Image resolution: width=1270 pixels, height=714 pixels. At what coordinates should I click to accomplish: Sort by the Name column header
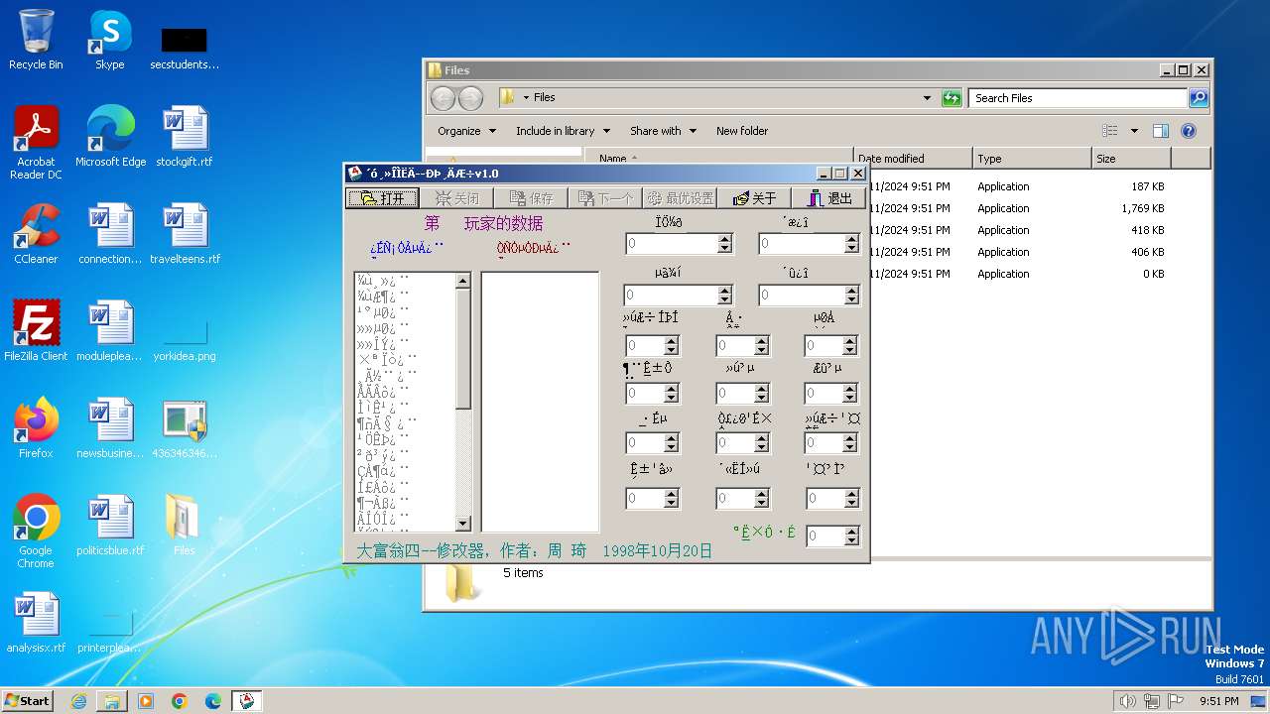pyautogui.click(x=719, y=159)
